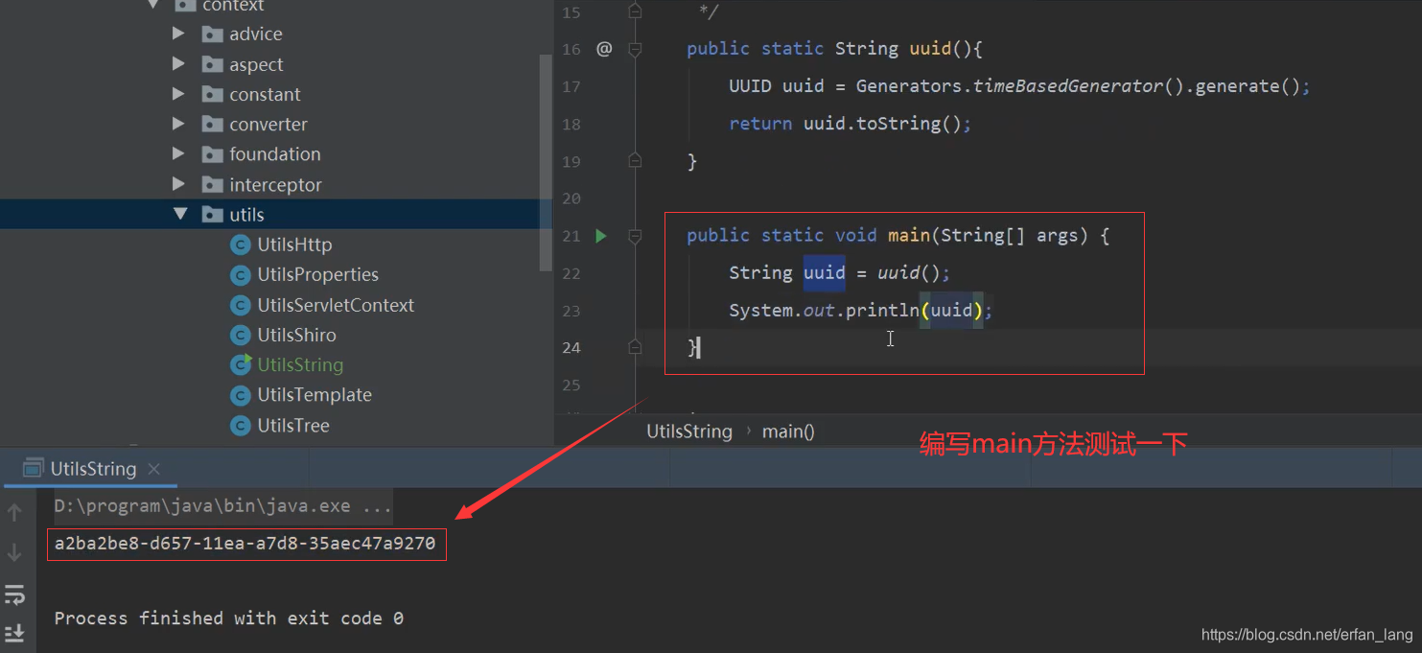Click the UtilsTemplate class icon
This screenshot has height=653, width=1422.
pos(241,395)
